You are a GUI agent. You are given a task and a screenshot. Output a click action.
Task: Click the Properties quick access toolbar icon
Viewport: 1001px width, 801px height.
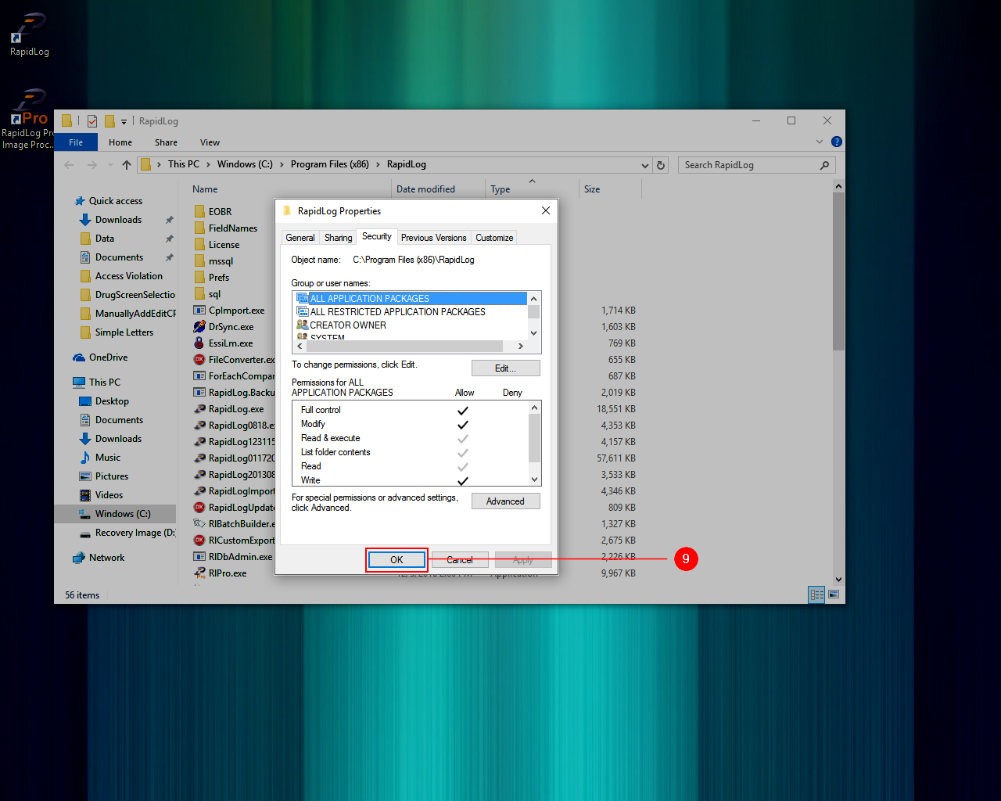coord(92,121)
